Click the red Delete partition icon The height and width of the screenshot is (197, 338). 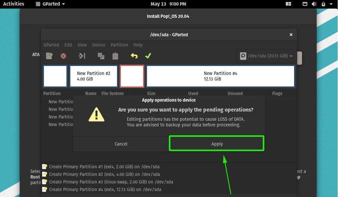63,56
